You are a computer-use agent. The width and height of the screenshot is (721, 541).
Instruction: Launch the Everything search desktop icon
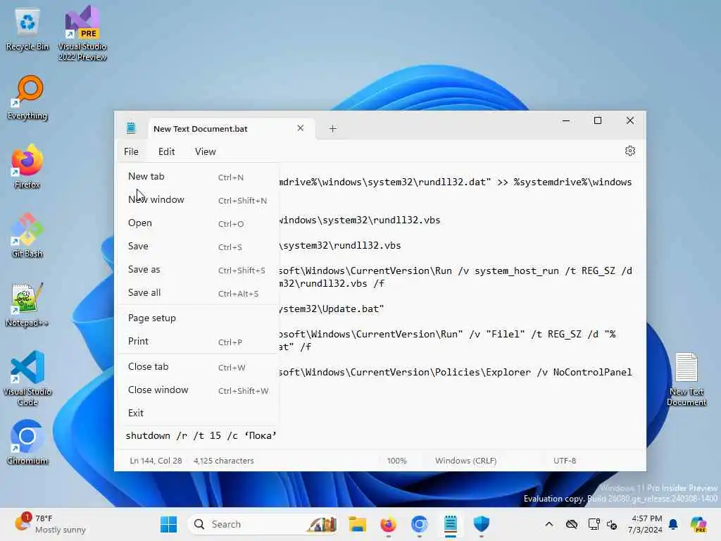pos(27,98)
